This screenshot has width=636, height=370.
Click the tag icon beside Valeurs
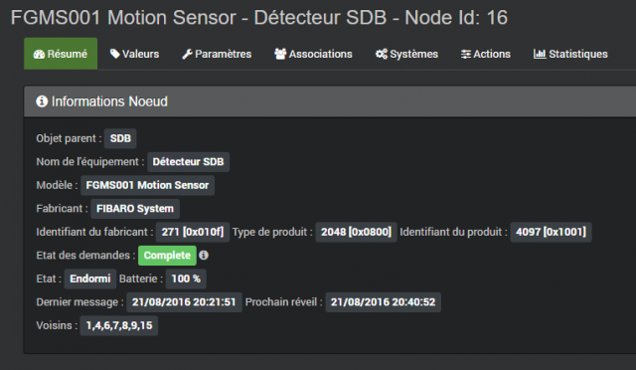click(115, 54)
